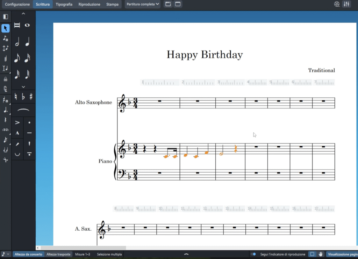The image size is (358, 259).
Task: Click the scissors tool icon
Action: (6, 160)
